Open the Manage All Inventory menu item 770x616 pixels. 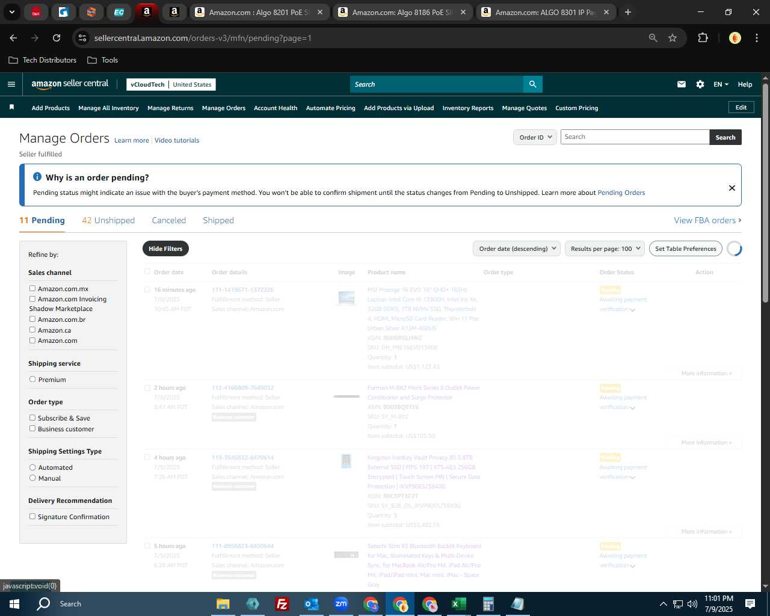pyautogui.click(x=108, y=108)
